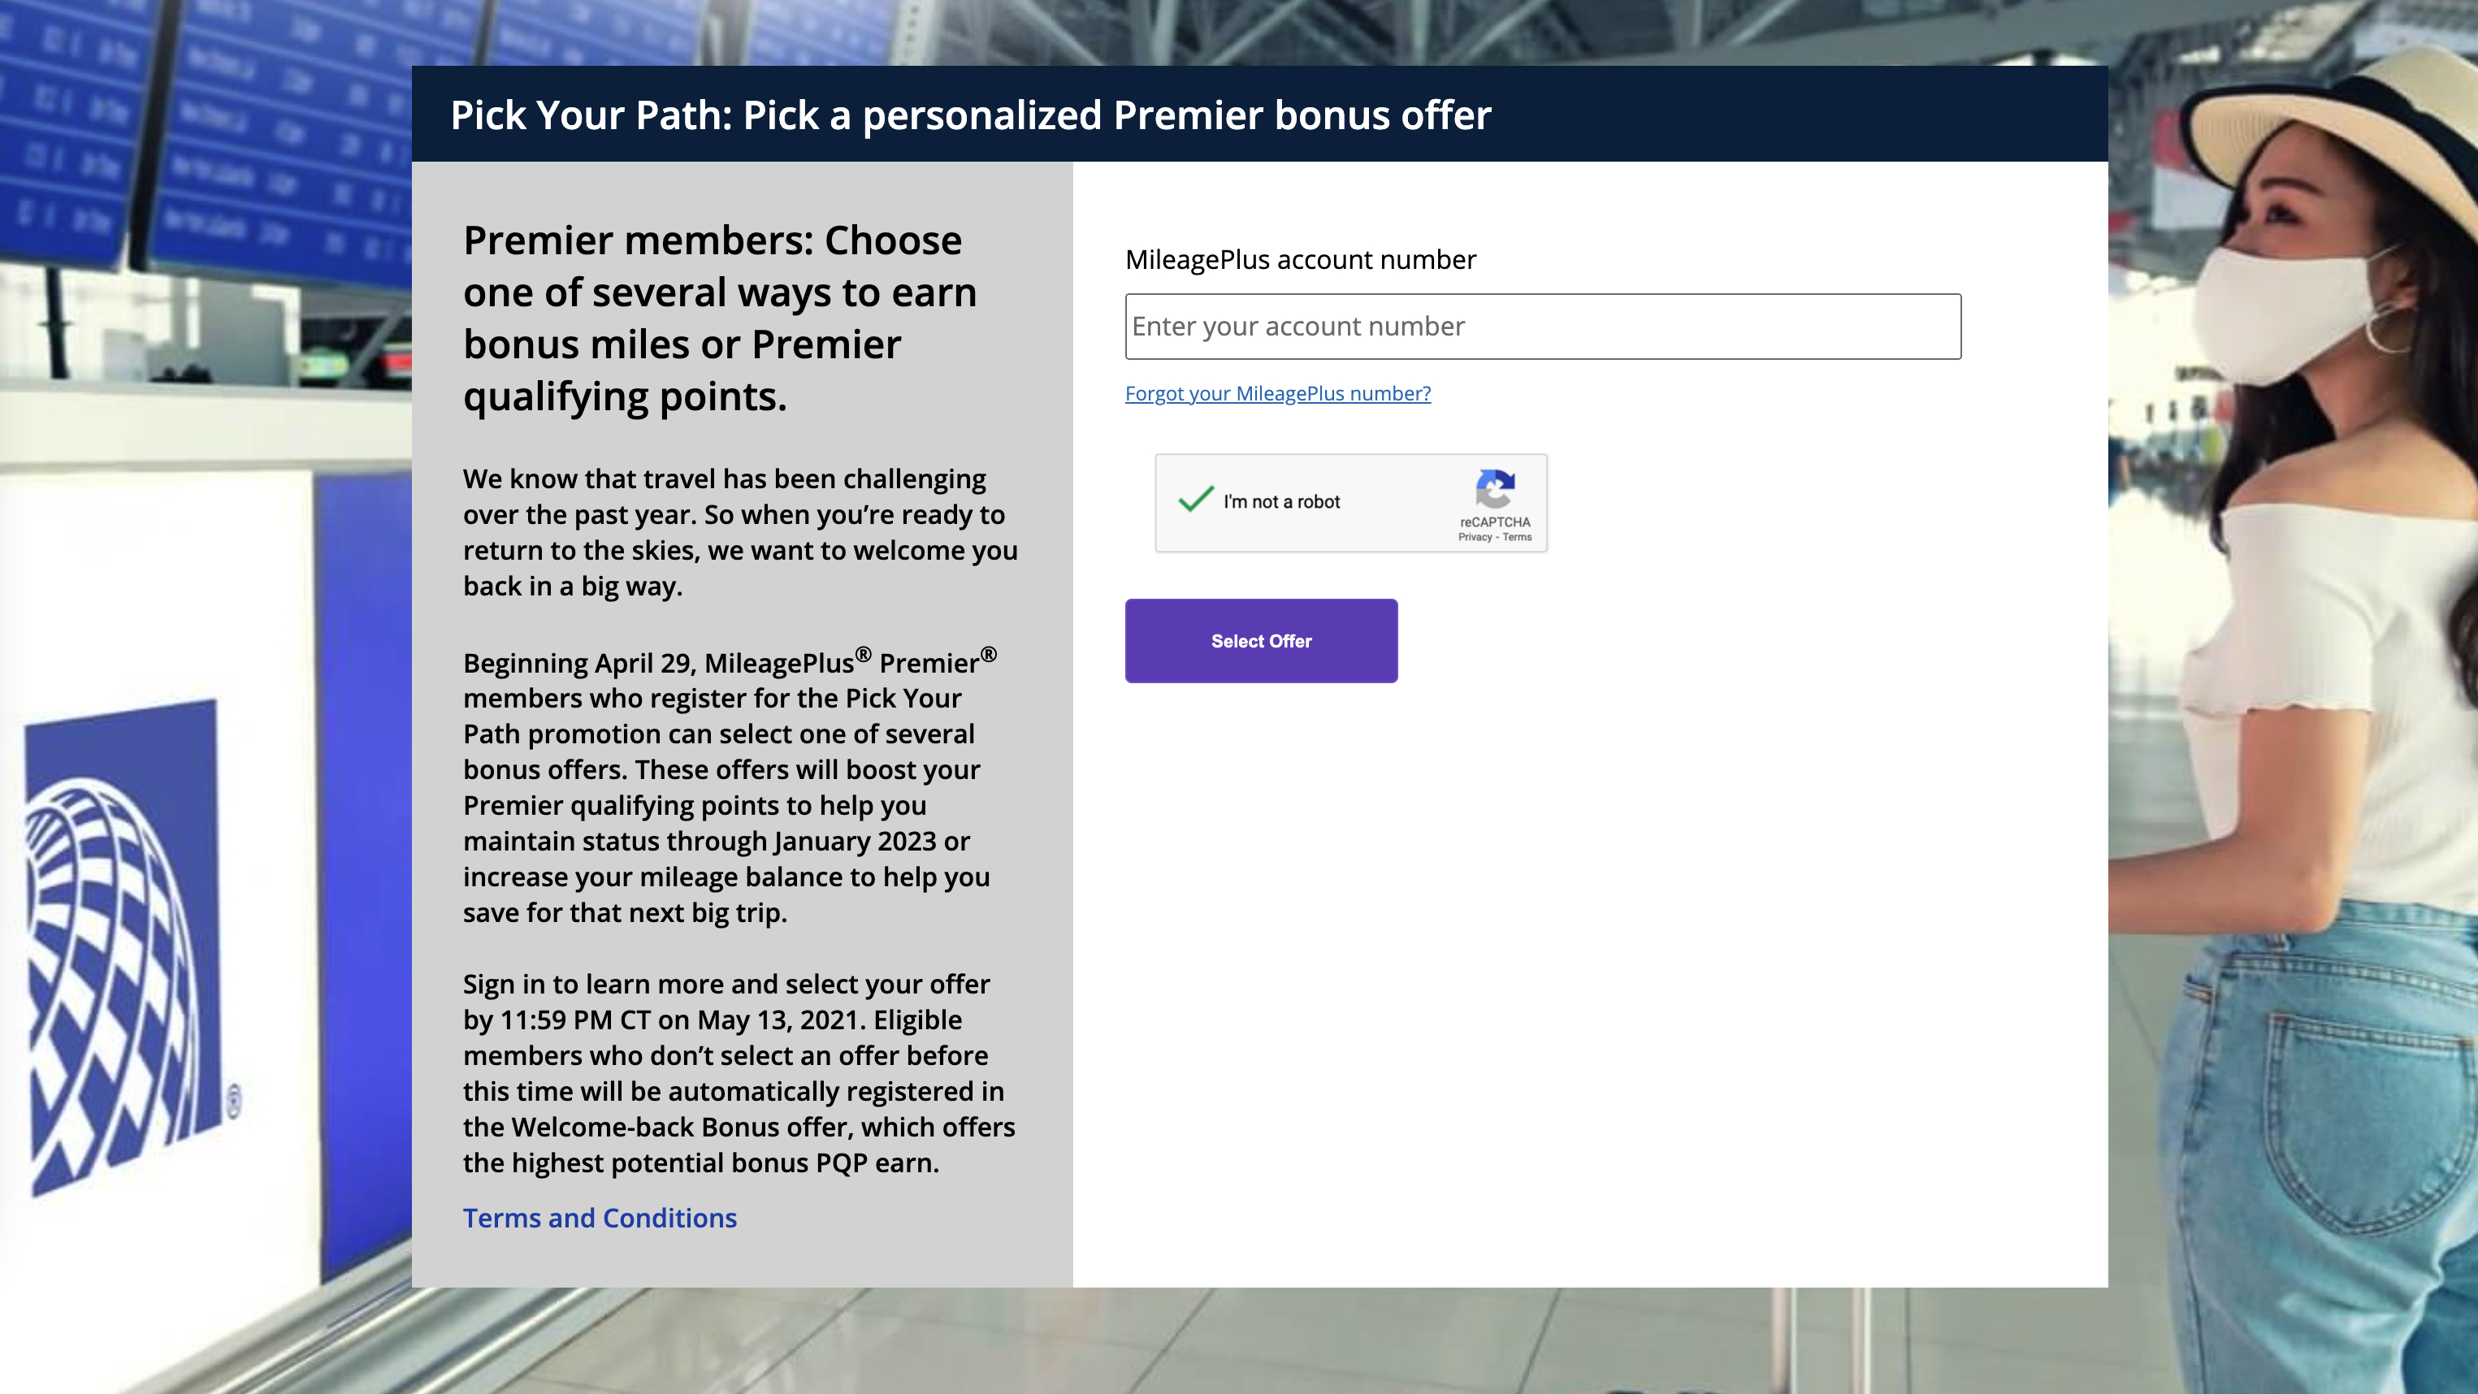Click the registered trademark symbol beside the United logo

[x=233, y=1101]
